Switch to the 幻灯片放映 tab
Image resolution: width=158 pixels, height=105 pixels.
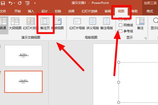coord(90,11)
